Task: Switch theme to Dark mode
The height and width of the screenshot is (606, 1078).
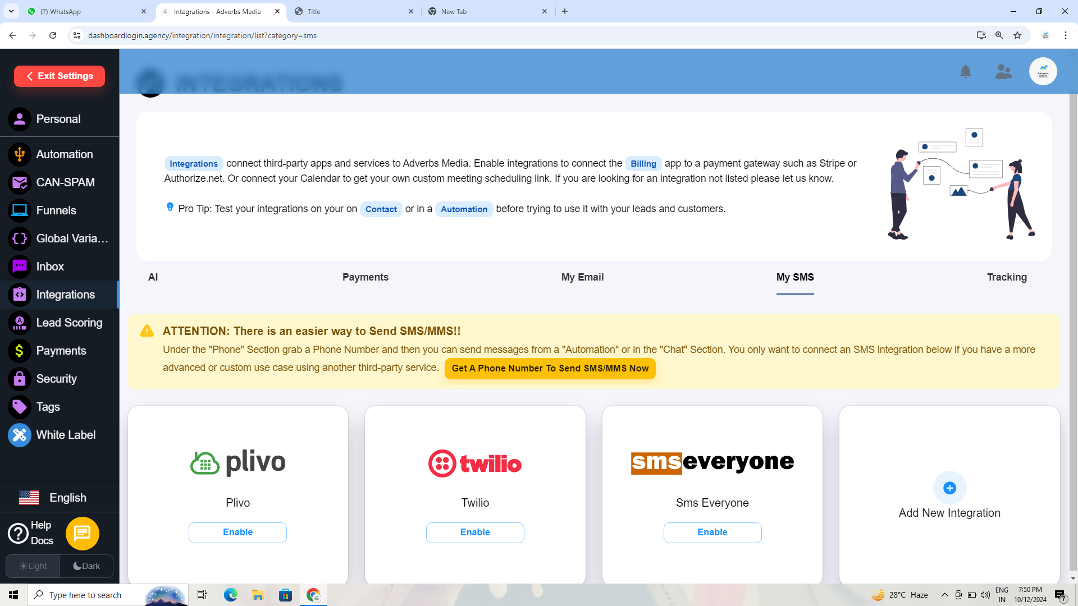Action: 86,566
